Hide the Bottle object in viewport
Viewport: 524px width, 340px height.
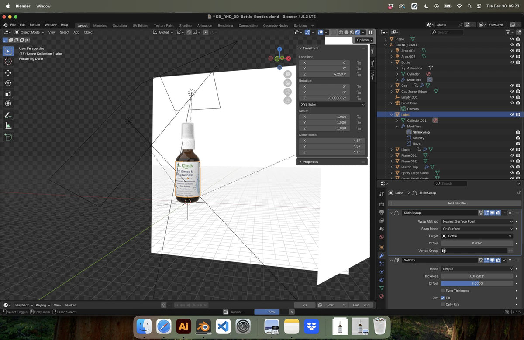512,62
